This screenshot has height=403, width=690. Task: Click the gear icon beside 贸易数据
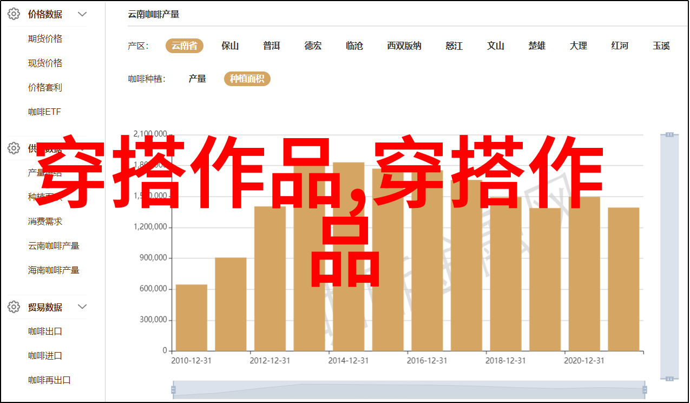tap(14, 307)
